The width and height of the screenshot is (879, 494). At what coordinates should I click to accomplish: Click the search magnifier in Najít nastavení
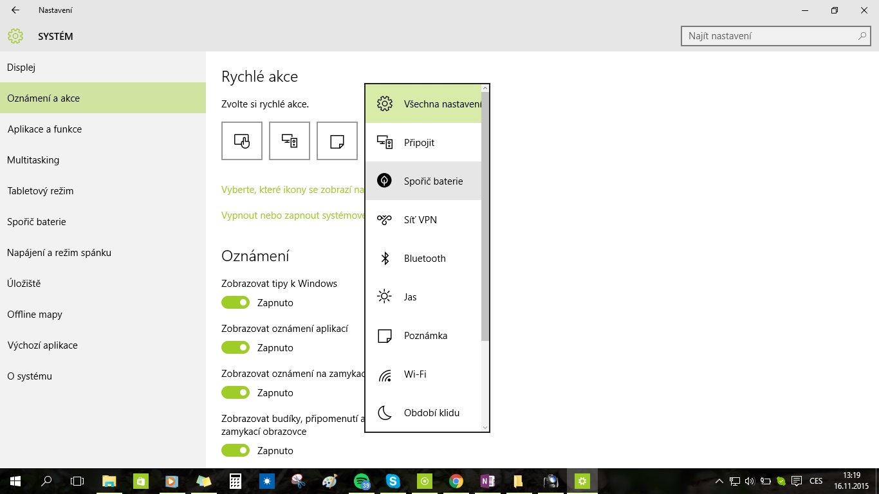[862, 36]
